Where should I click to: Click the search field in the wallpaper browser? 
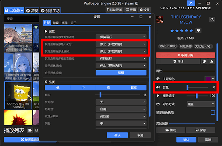tap(21, 19)
